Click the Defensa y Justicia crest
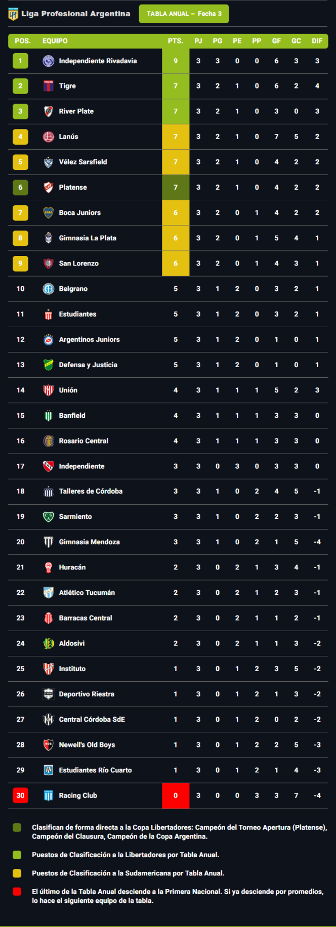Viewport: 336px width, 927px height. pos(49,365)
